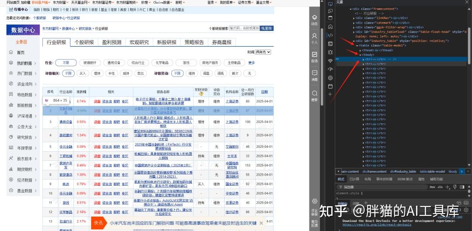Toggle the :hov element state option
Viewport: 472px width, 231px height.
(432, 187)
